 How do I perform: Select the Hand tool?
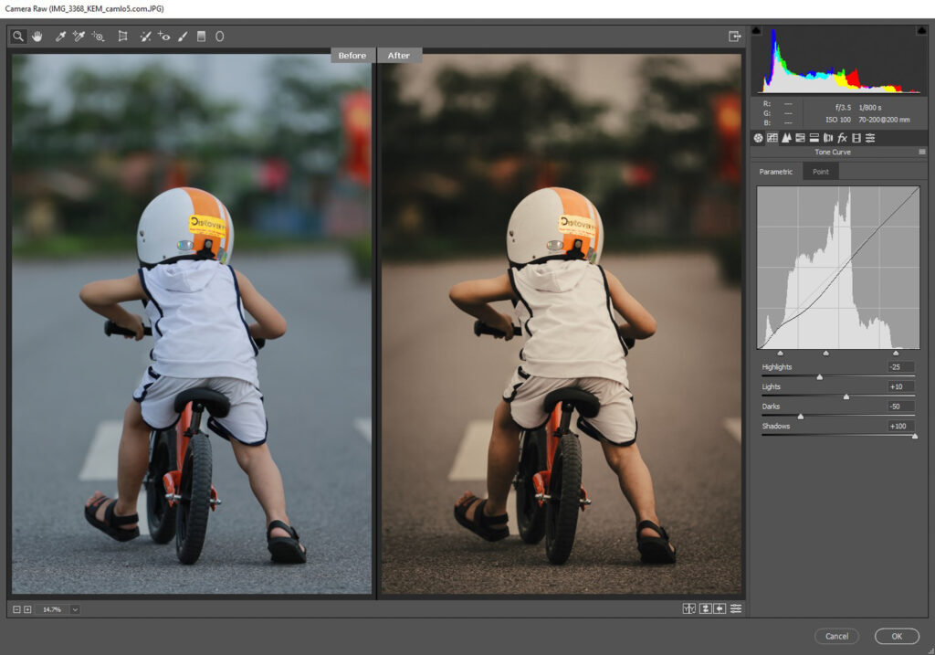(x=37, y=37)
